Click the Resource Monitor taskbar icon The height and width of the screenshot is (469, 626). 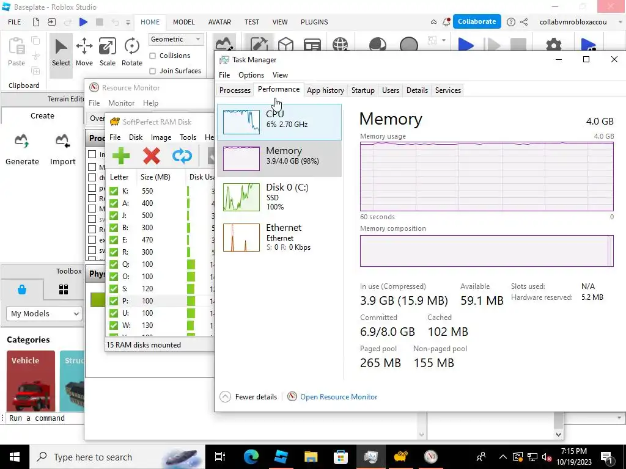coord(430,457)
